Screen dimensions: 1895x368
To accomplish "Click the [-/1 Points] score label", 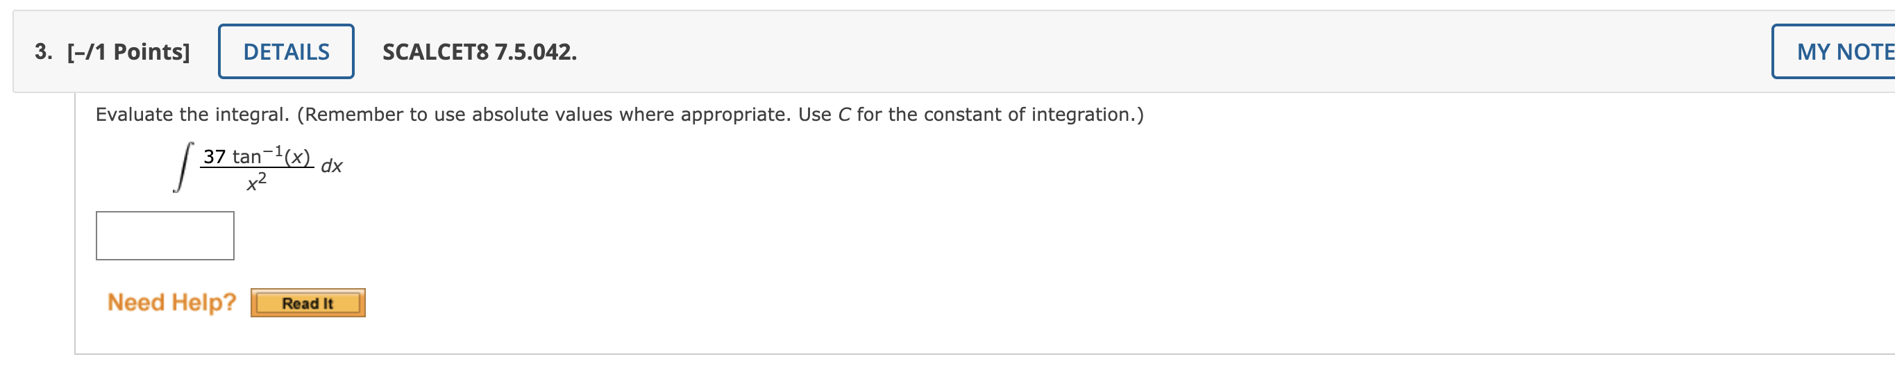I will pos(128,51).
